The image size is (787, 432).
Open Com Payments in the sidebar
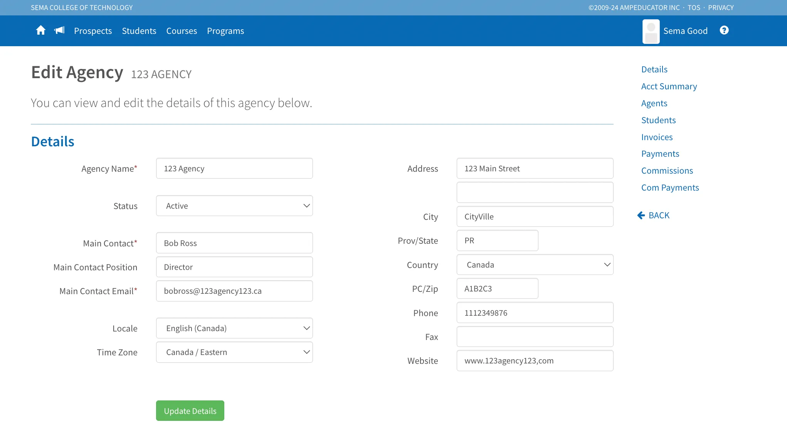670,188
